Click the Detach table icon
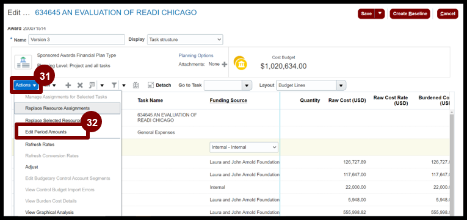The width and height of the screenshot is (467, 220). [x=150, y=85]
